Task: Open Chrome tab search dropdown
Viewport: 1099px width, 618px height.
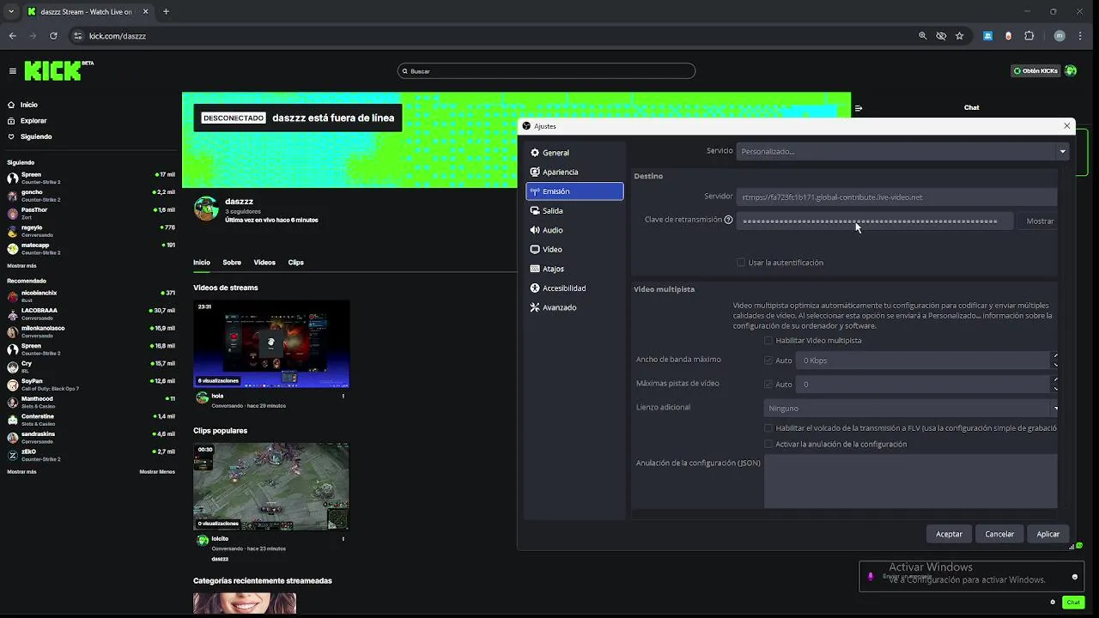Action: point(11,12)
